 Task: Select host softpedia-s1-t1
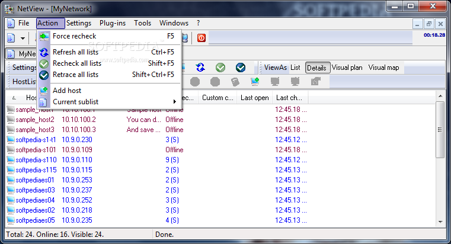(36, 140)
